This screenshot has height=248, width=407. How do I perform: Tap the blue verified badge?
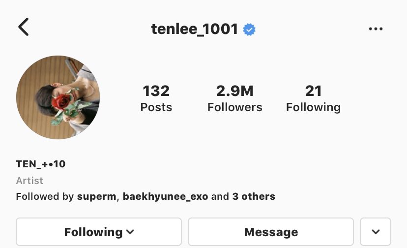point(249,30)
